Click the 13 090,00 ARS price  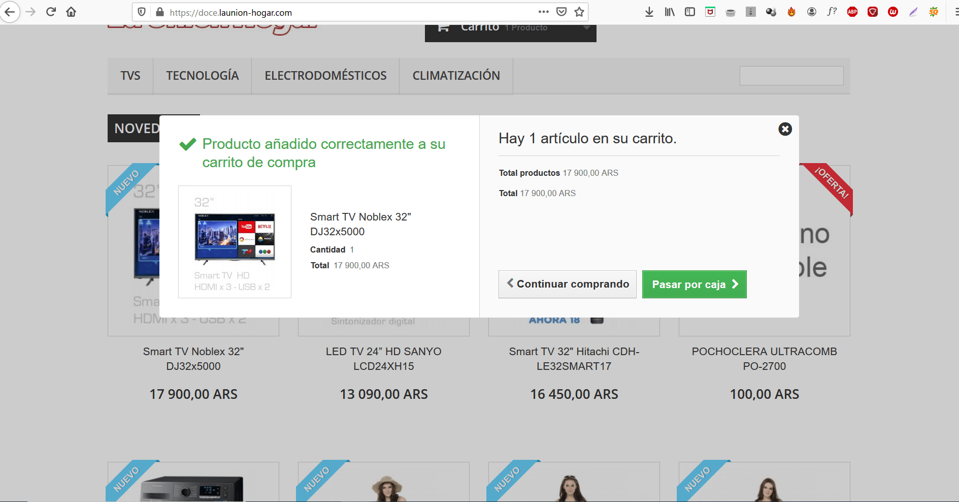click(x=384, y=394)
